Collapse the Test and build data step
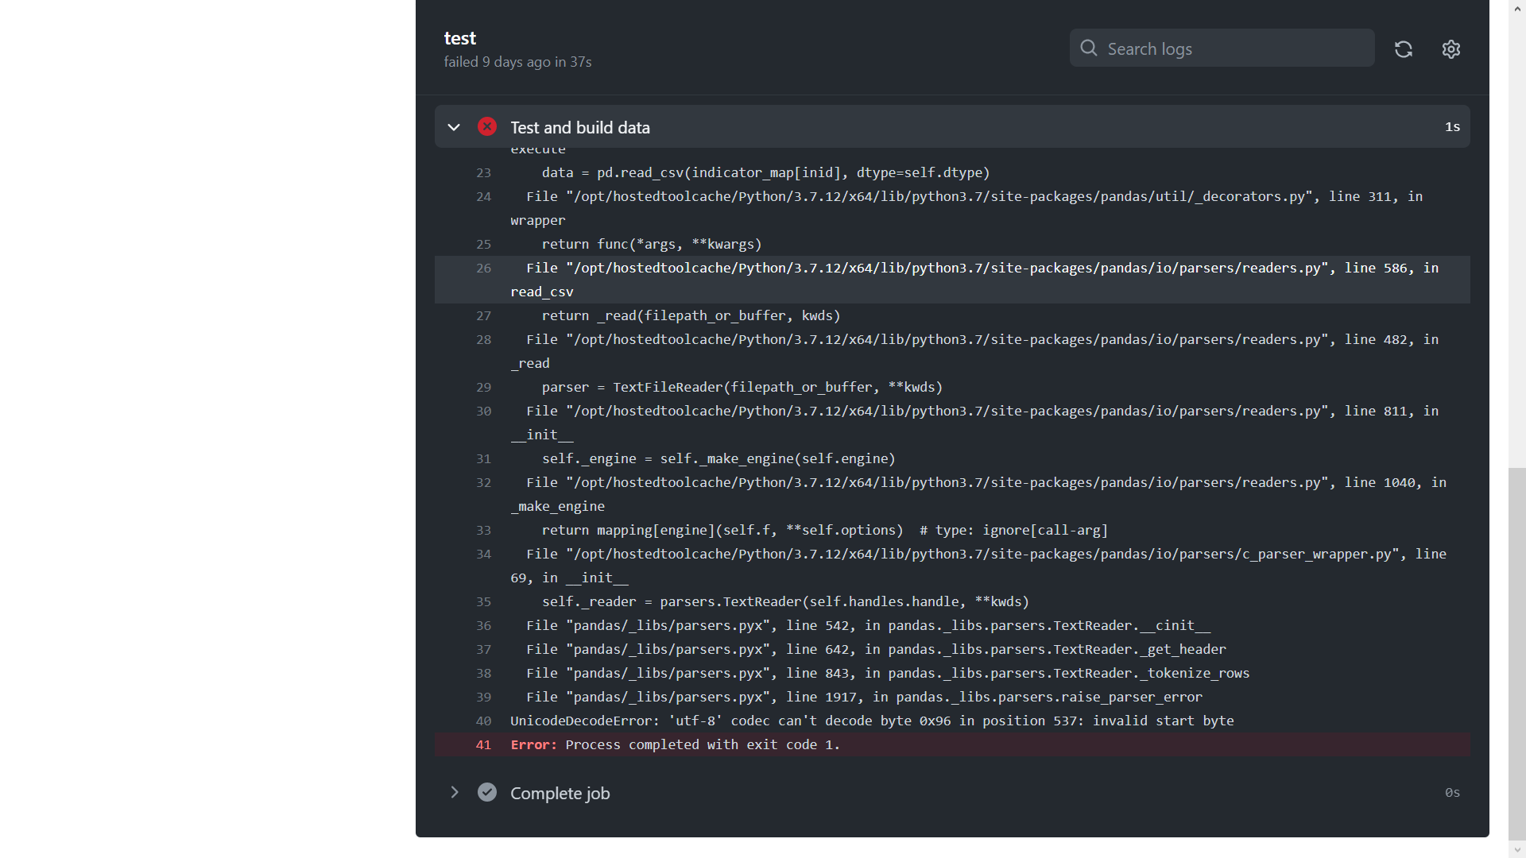Screen dimensions: 1526x858 tap(454, 127)
